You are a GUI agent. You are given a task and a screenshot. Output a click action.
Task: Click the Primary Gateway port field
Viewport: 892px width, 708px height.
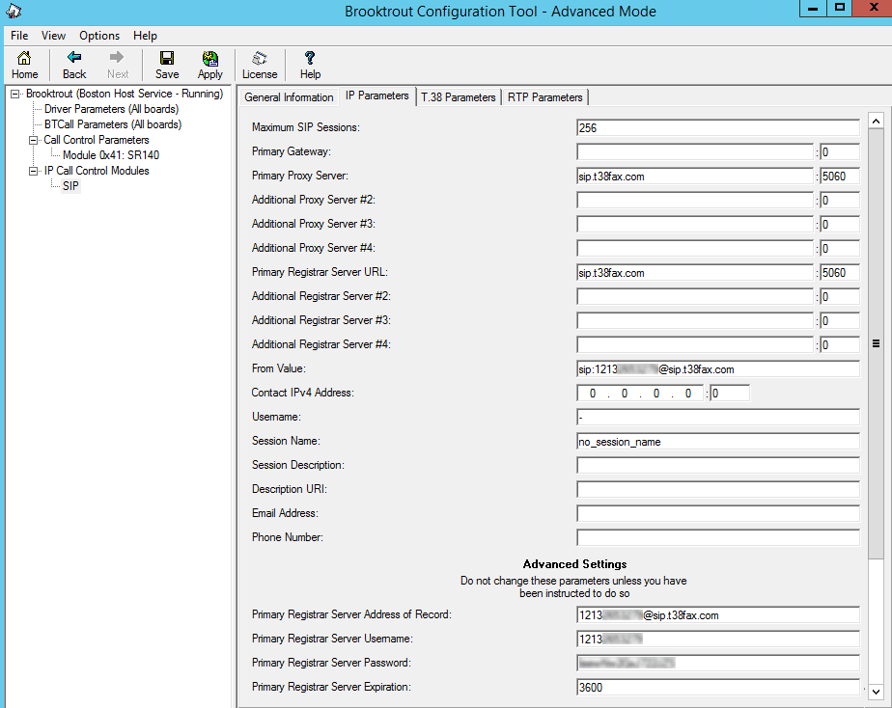coord(839,151)
